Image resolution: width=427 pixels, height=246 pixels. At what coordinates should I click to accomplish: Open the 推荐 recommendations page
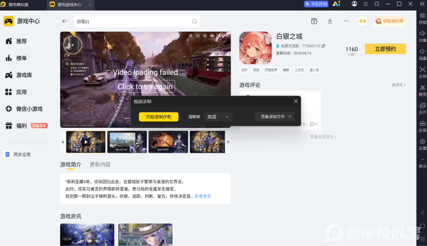click(x=16, y=41)
